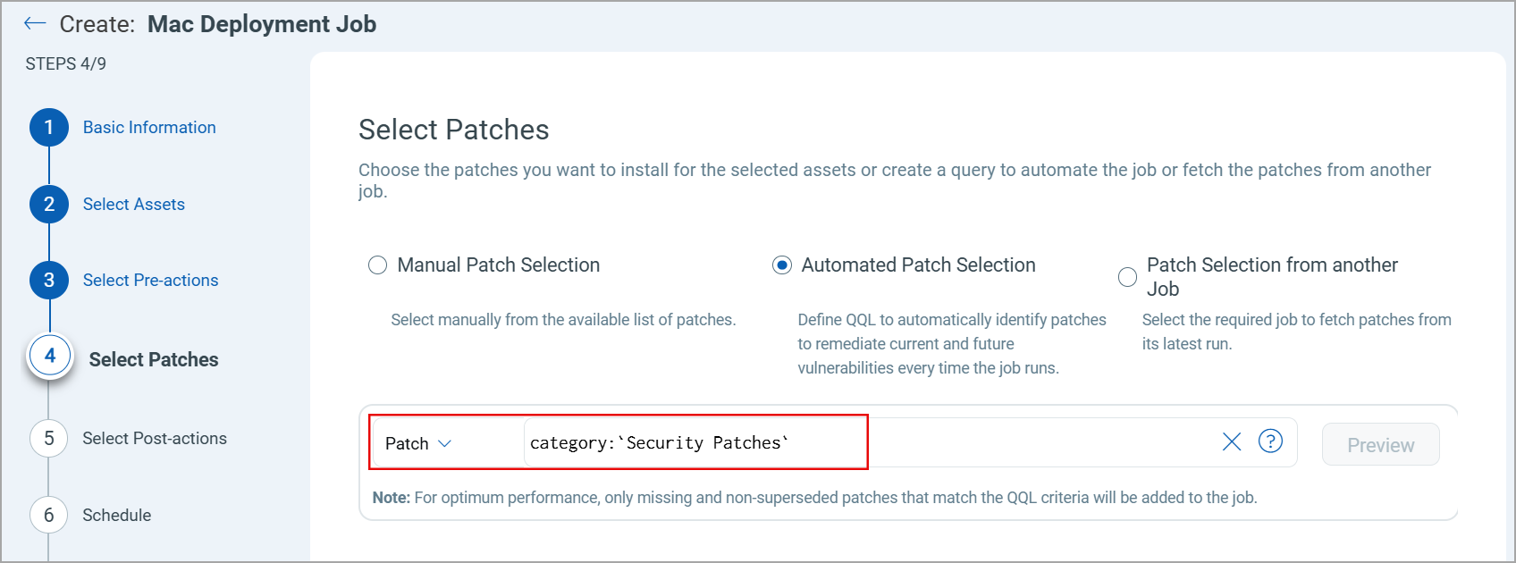1516x563 pixels.
Task: Clear the query using the X icon
Action: (x=1231, y=441)
